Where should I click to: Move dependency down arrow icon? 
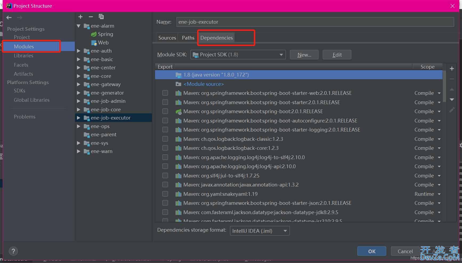pyautogui.click(x=452, y=99)
